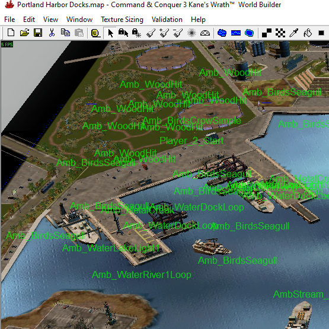The width and height of the screenshot is (329, 329).
Task: Select the lake water tool
Action: pos(222,33)
